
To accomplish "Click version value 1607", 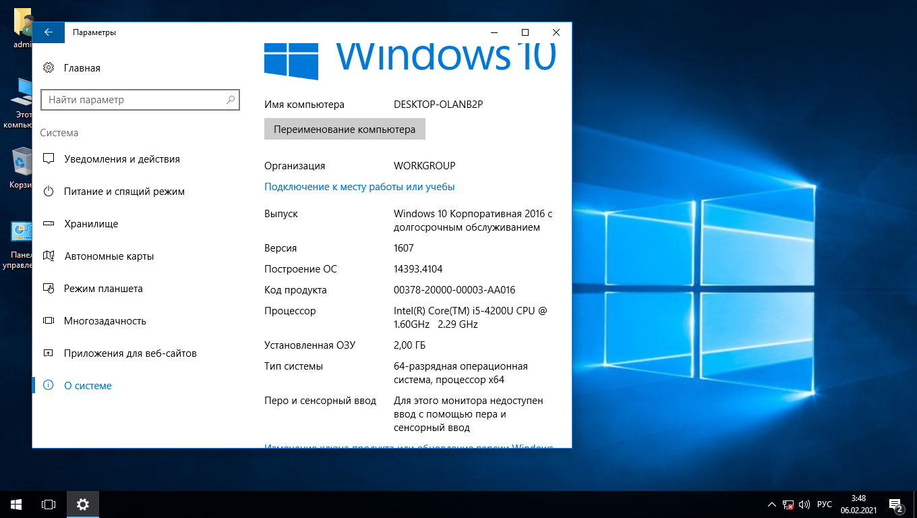I will 404,248.
